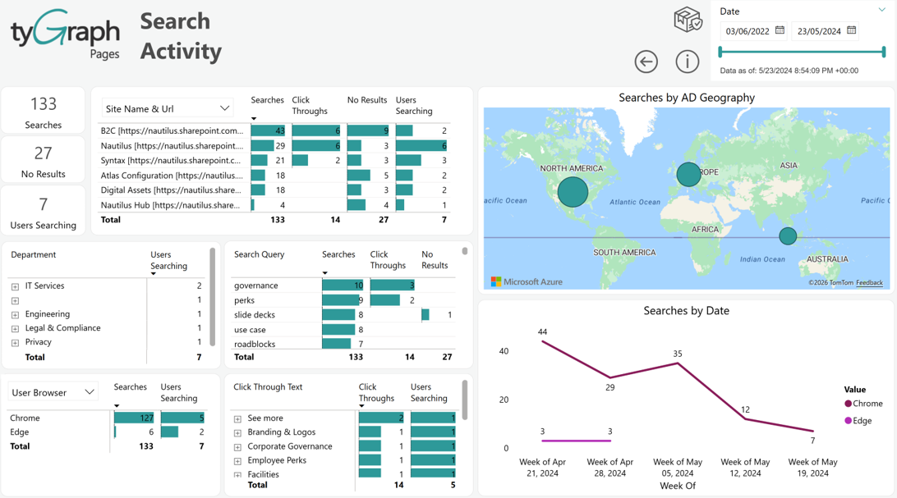Expand the Employee Perks row
This screenshot has height=498, width=897.
237,461
